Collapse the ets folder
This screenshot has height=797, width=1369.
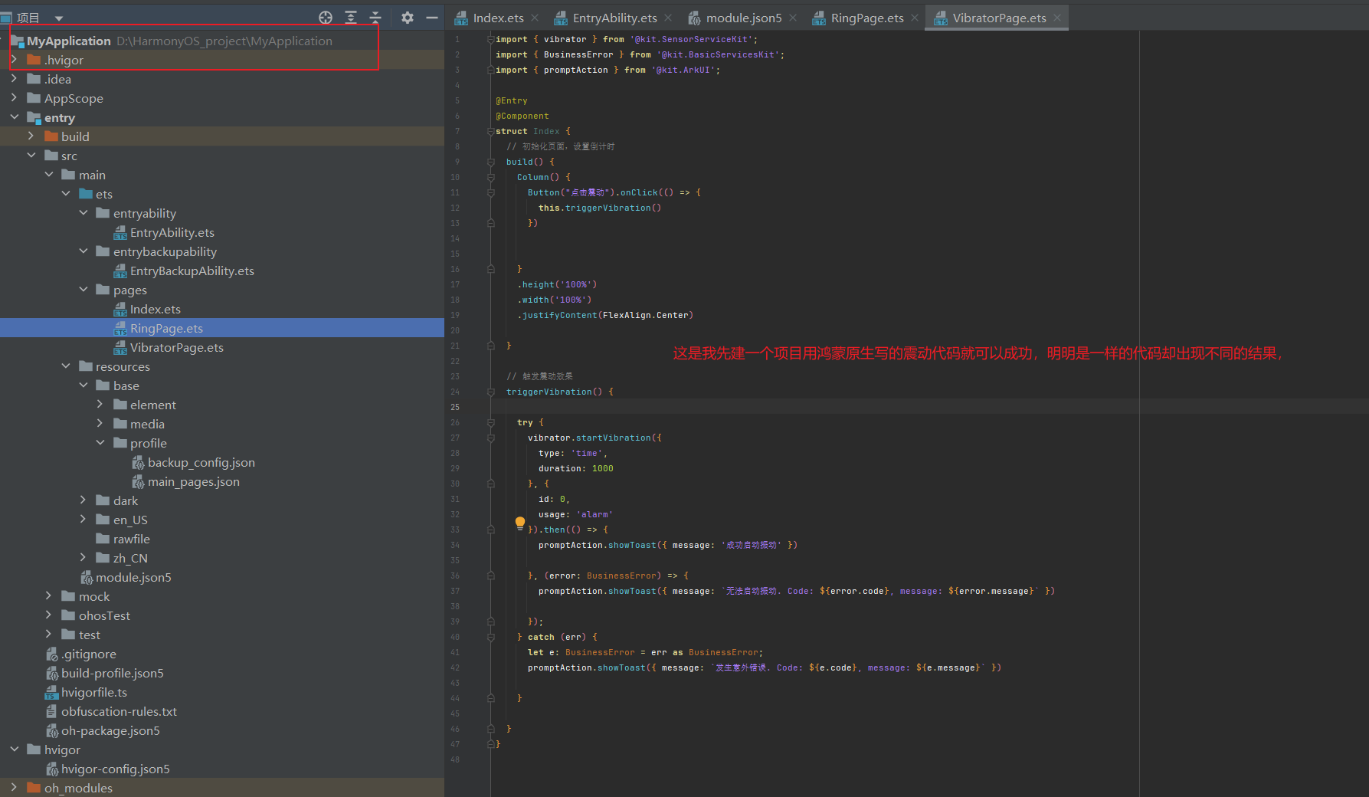(66, 194)
